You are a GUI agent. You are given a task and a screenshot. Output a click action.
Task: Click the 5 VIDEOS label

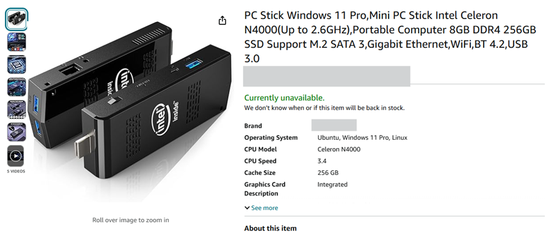click(16, 172)
